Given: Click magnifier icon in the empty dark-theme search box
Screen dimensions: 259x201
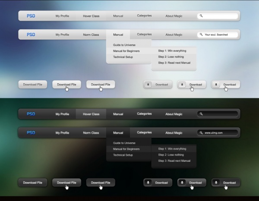Looking at the screenshot, I should click(x=201, y=114).
